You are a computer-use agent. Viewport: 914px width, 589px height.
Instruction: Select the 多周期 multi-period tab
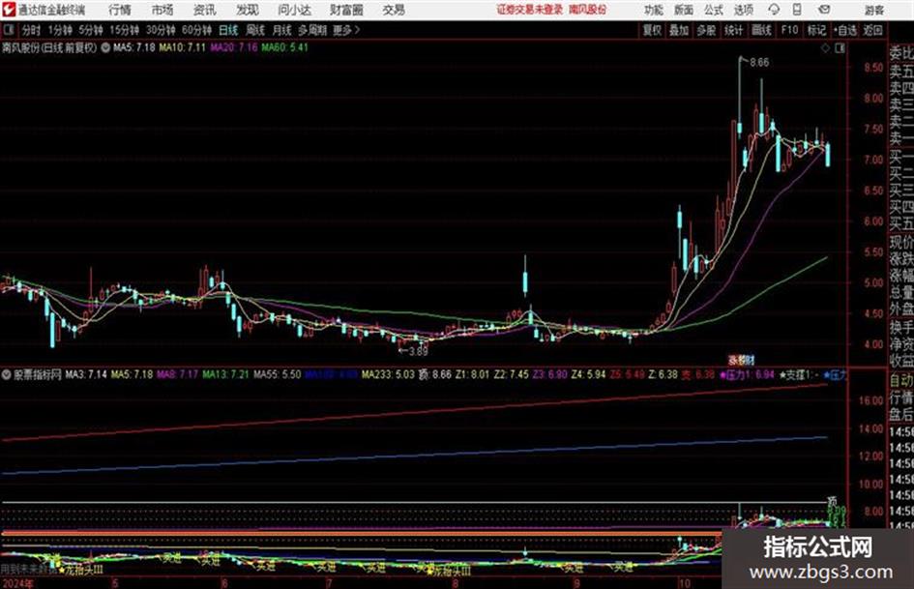[312, 30]
